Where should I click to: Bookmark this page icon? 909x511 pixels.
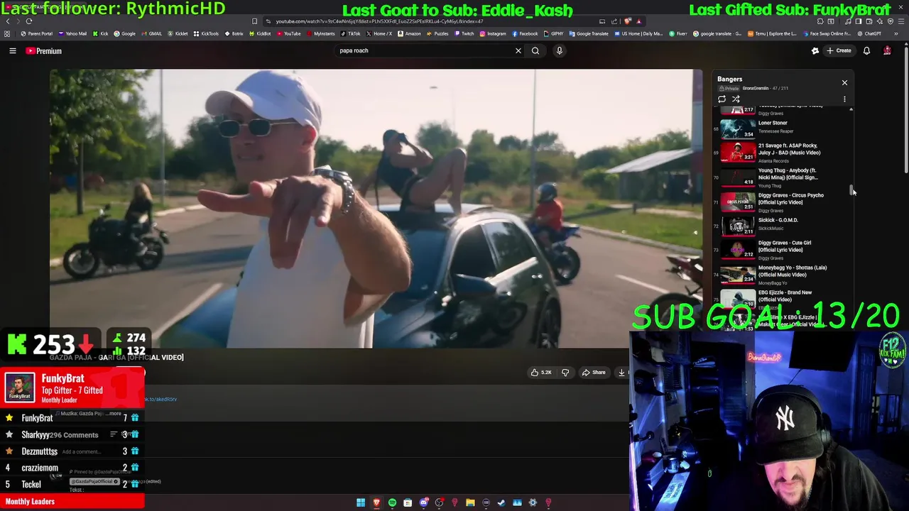coord(255,21)
